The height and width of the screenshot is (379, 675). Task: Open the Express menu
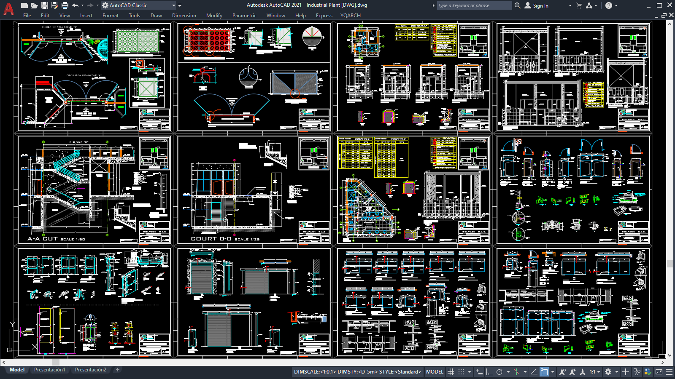(x=324, y=16)
